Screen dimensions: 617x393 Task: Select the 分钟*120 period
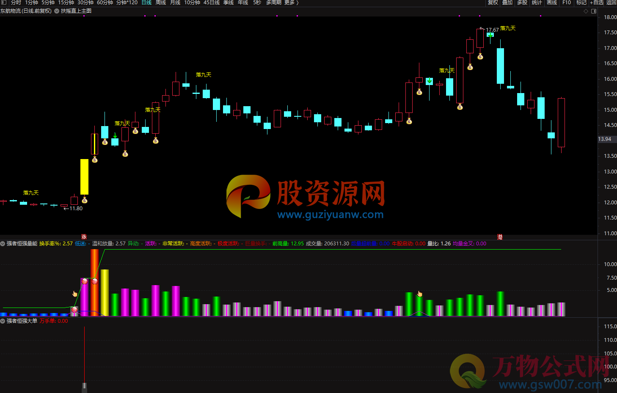127,2
